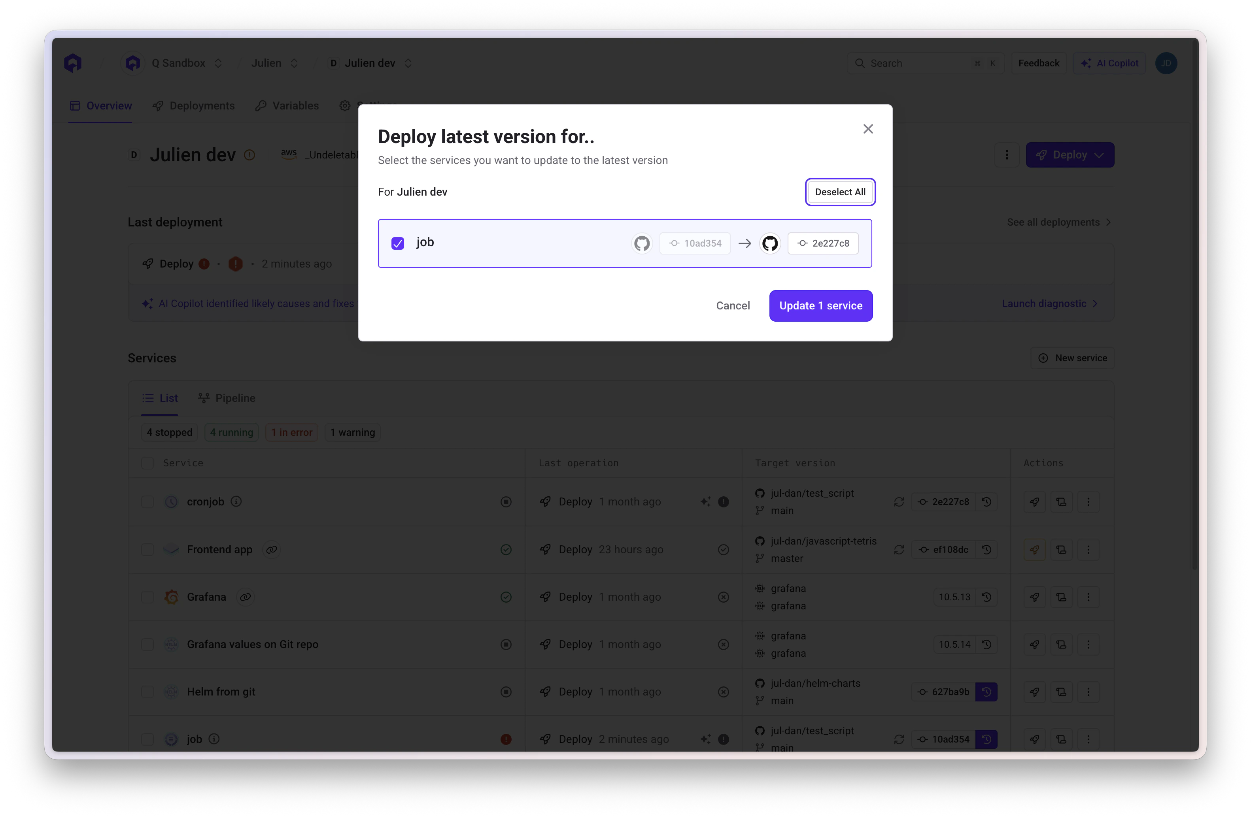Switch to the Deployments tab
The height and width of the screenshot is (818, 1251).
click(x=193, y=106)
